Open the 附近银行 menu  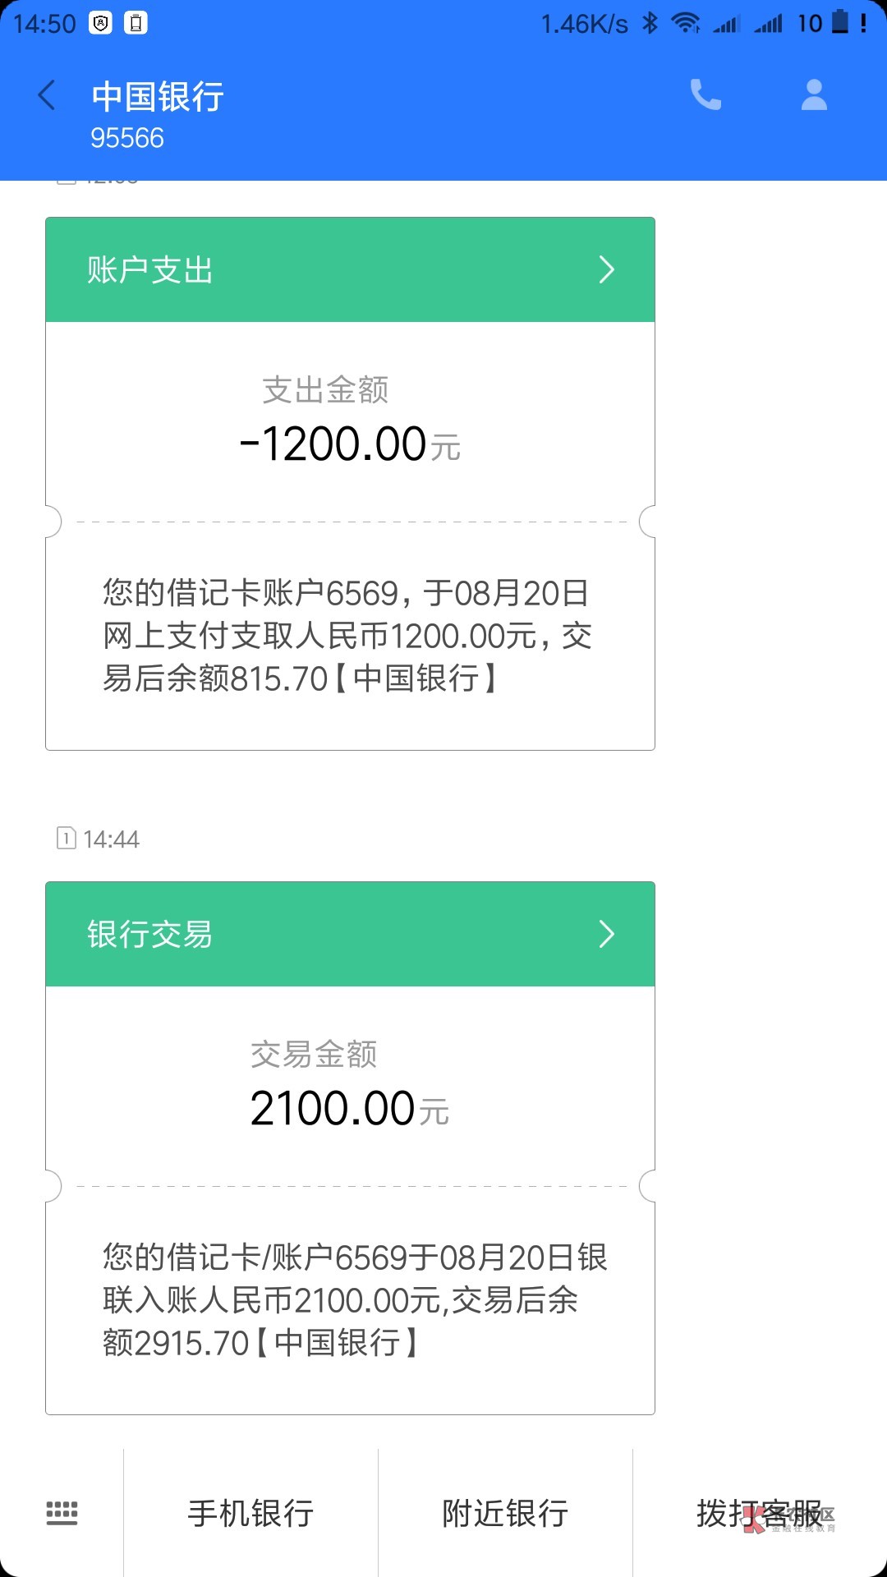(x=505, y=1513)
